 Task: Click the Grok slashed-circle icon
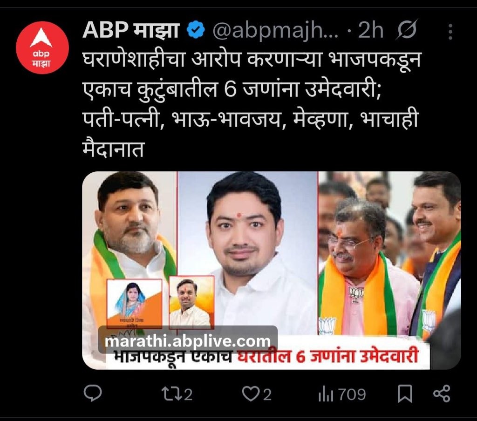tap(407, 29)
